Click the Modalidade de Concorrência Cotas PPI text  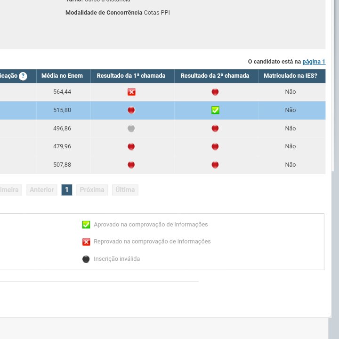coord(118,13)
